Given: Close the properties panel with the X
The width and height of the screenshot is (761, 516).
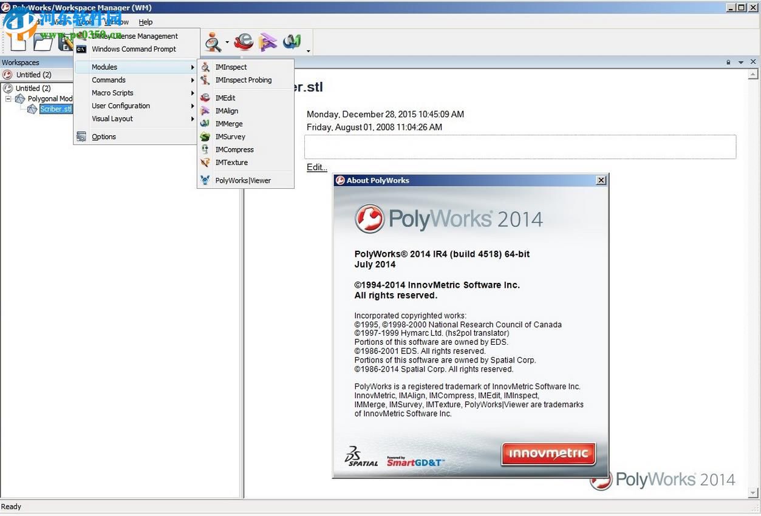Looking at the screenshot, I should tap(753, 62).
